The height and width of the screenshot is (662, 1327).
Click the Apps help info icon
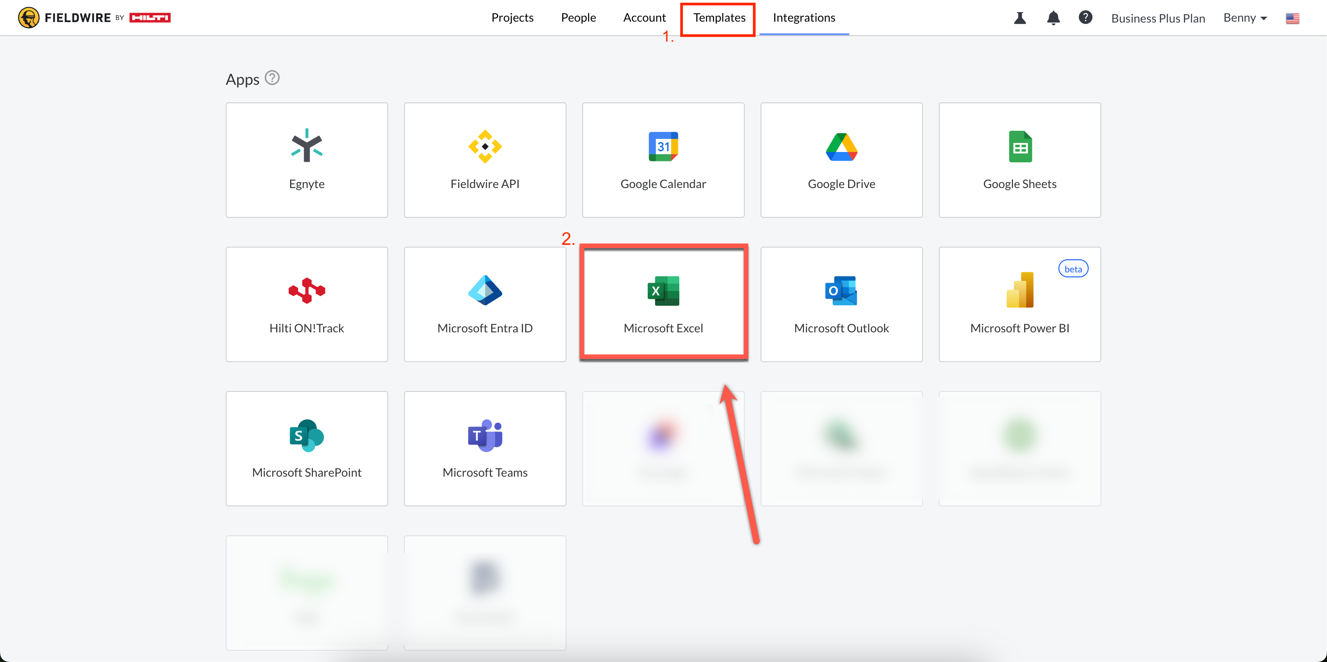pyautogui.click(x=272, y=78)
